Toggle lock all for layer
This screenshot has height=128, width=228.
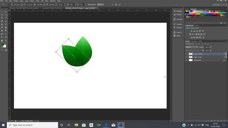pyautogui.click(x=198, y=50)
